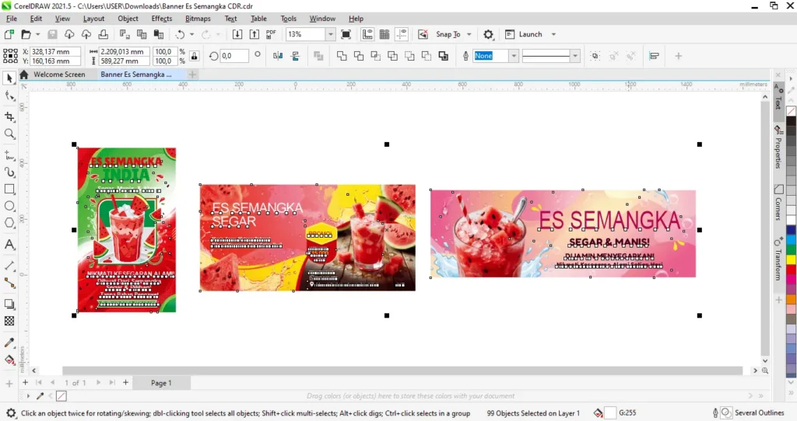Screen dimensions: 797x421
Task: Click the Align and distribute icon
Action: [654, 56]
